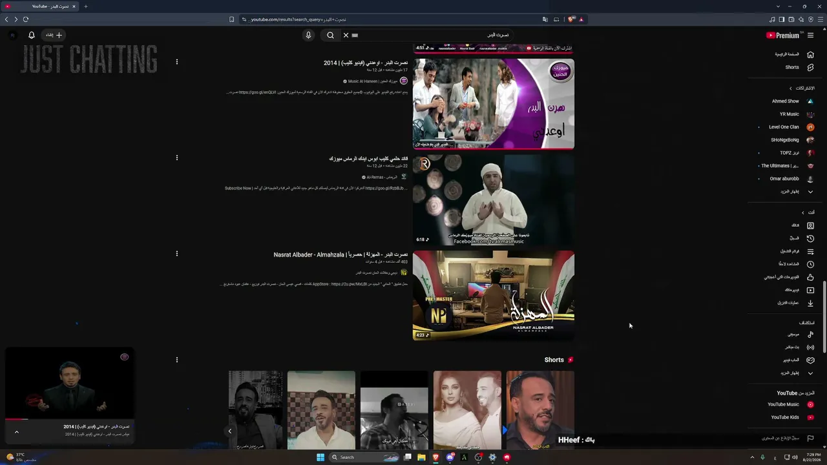Viewport: 827px width, 465px height.
Task: Open Level One Clan channel
Action: 791,127
